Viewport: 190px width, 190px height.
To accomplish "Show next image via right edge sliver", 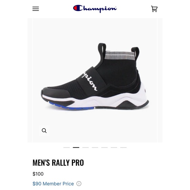I will (160, 80).
